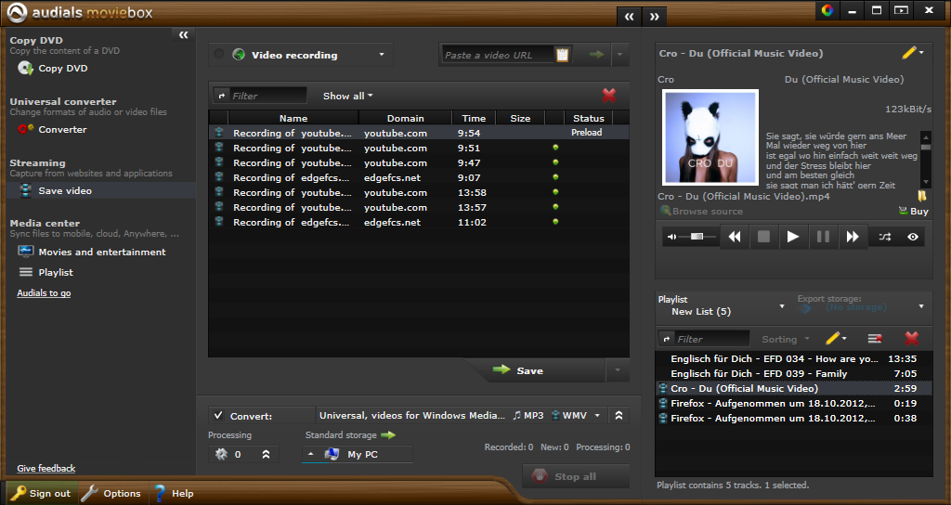Click red X to delete recordings
The image size is (951, 505).
click(609, 96)
